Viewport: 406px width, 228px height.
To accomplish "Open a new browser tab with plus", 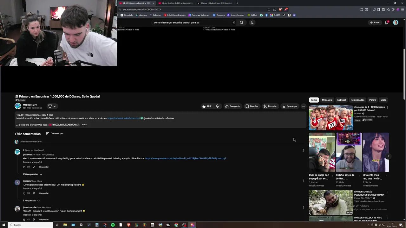I will click(237, 3).
